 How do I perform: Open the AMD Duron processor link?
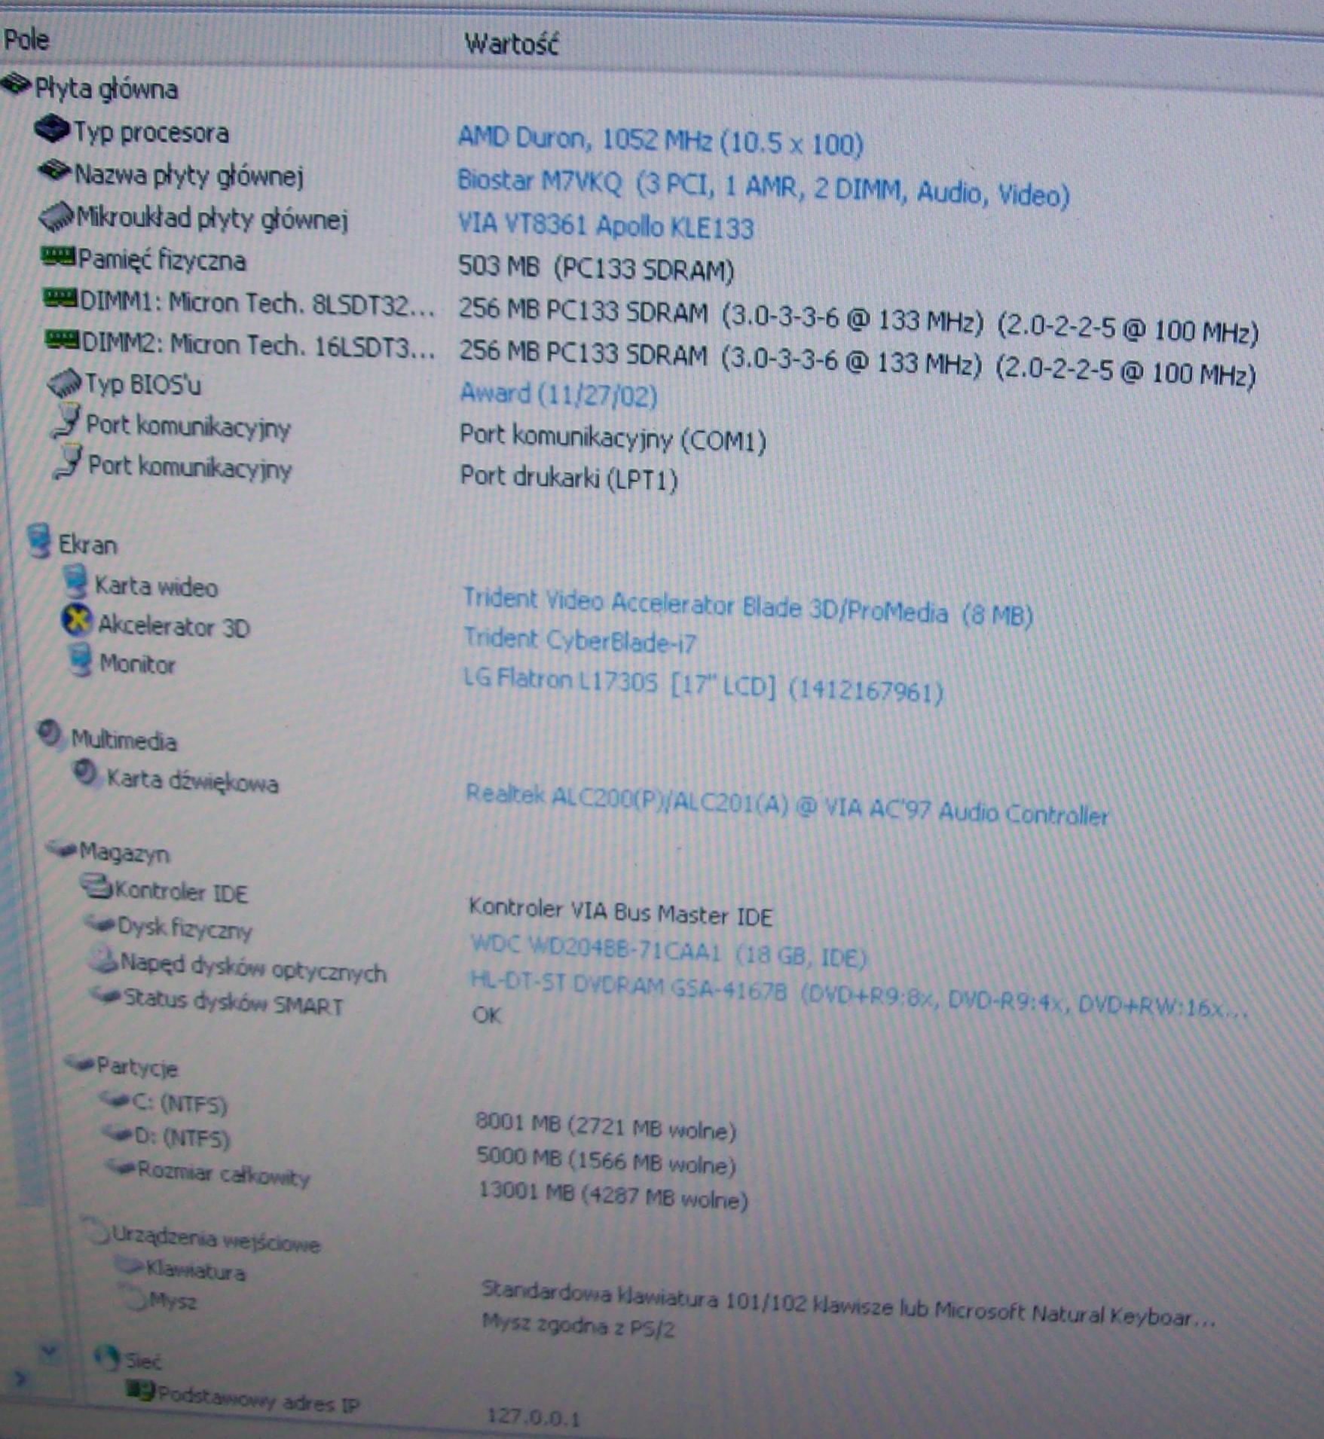660,140
